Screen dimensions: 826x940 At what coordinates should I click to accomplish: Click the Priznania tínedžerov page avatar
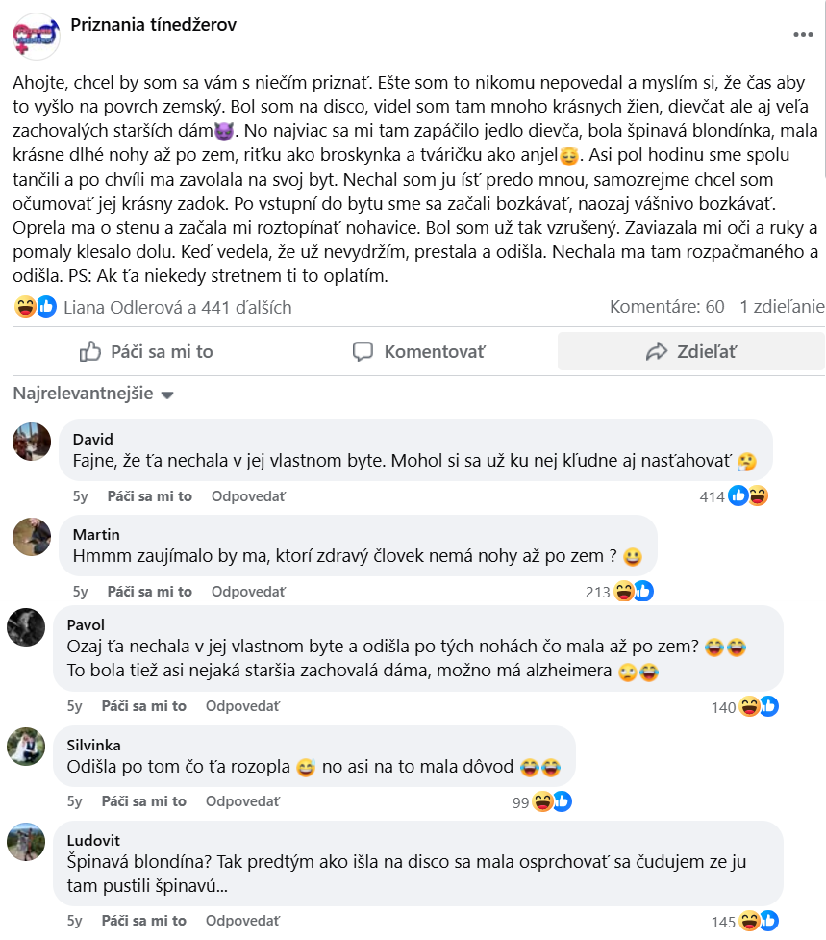click(37, 37)
